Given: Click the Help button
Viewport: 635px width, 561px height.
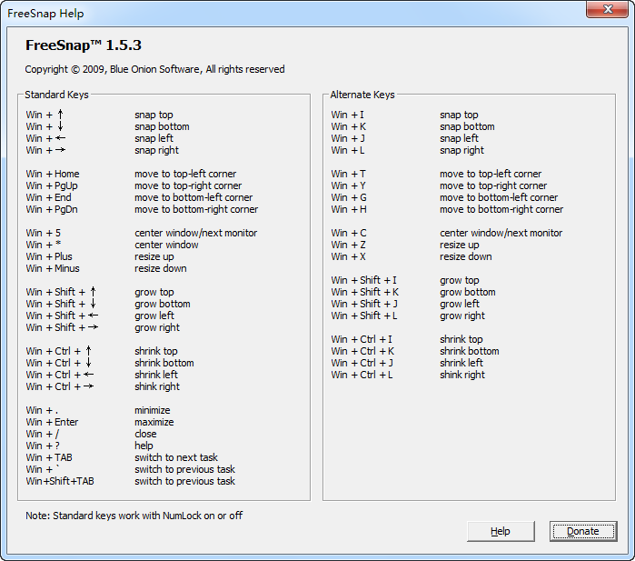Looking at the screenshot, I should click(x=501, y=531).
